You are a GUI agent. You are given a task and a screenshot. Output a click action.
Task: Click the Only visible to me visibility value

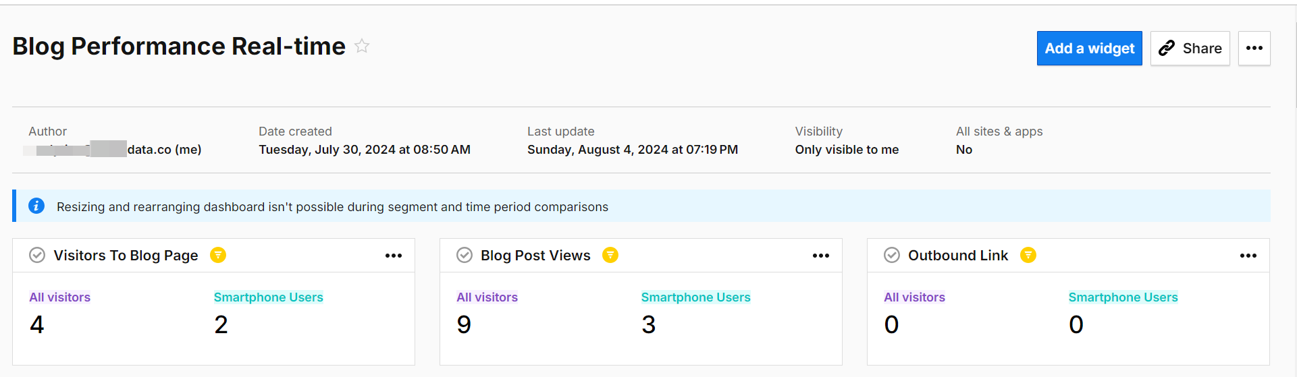[847, 150]
